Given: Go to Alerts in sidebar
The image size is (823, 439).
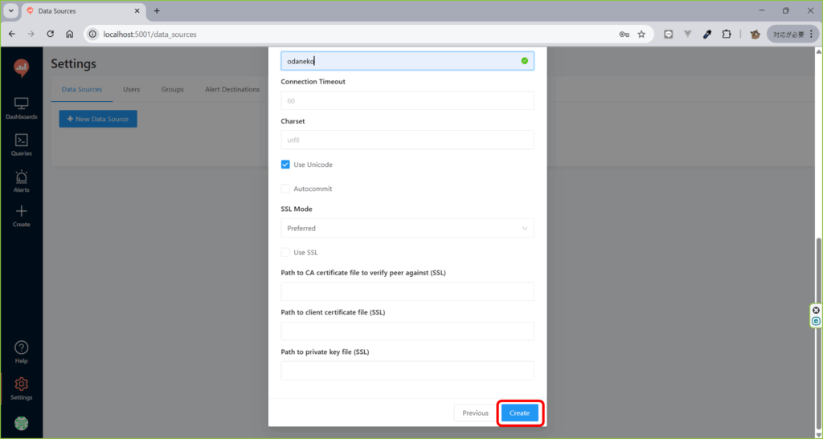Looking at the screenshot, I should pyautogui.click(x=22, y=181).
